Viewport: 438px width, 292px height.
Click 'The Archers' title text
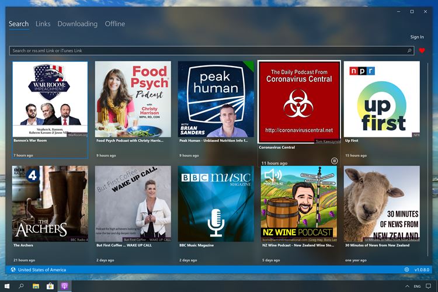(23, 245)
